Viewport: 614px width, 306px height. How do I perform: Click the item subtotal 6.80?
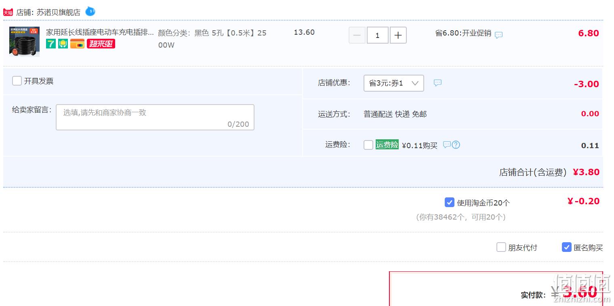click(589, 33)
